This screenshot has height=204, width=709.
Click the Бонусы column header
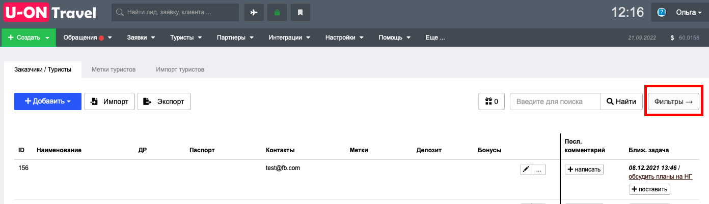489,150
